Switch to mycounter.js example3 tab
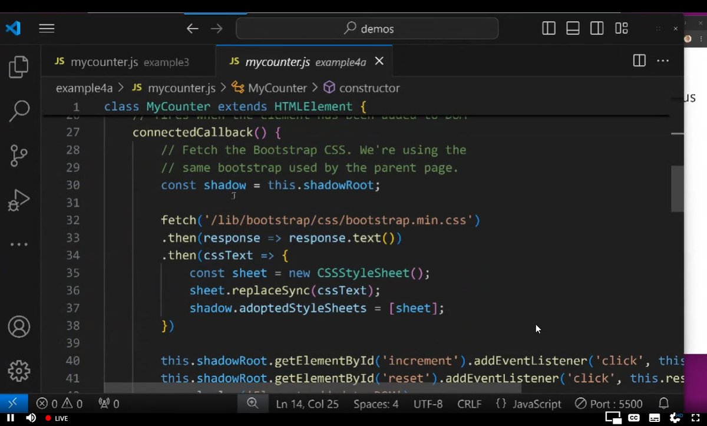The image size is (707, 426). [x=123, y=61]
